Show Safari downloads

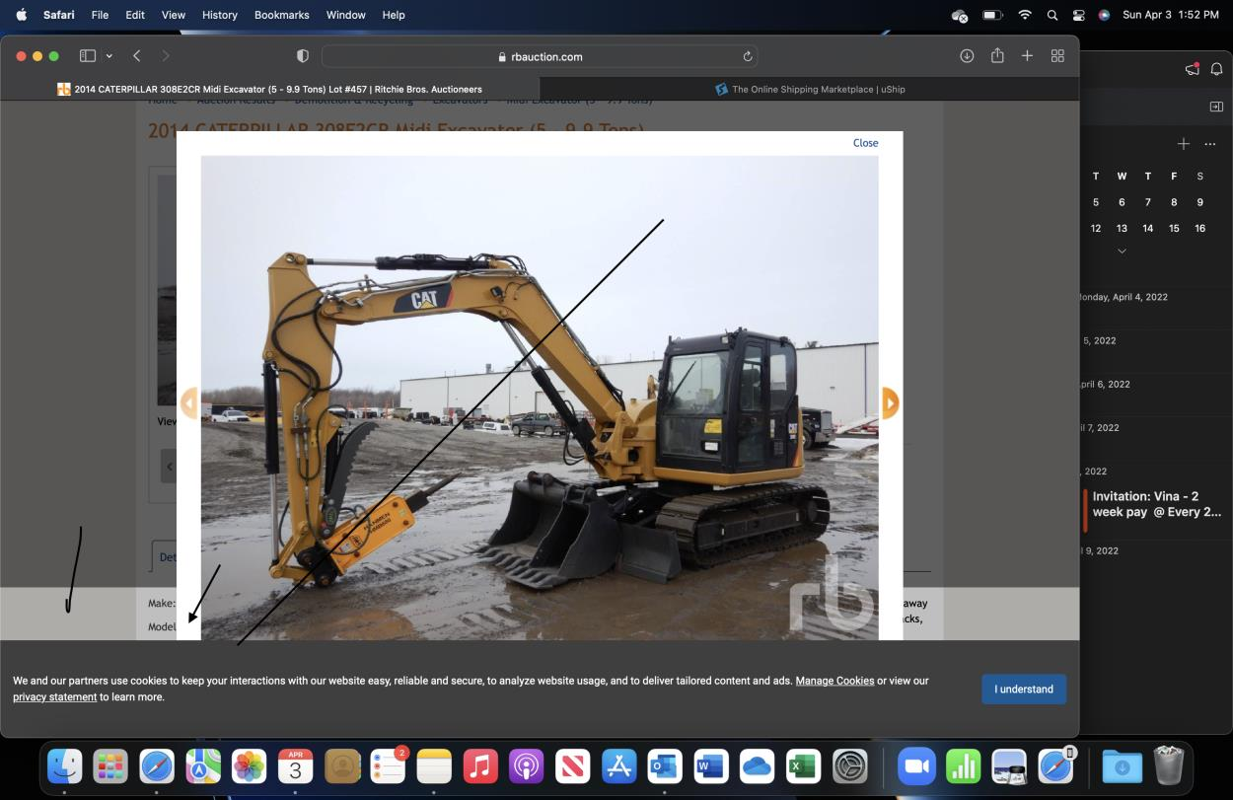point(967,56)
